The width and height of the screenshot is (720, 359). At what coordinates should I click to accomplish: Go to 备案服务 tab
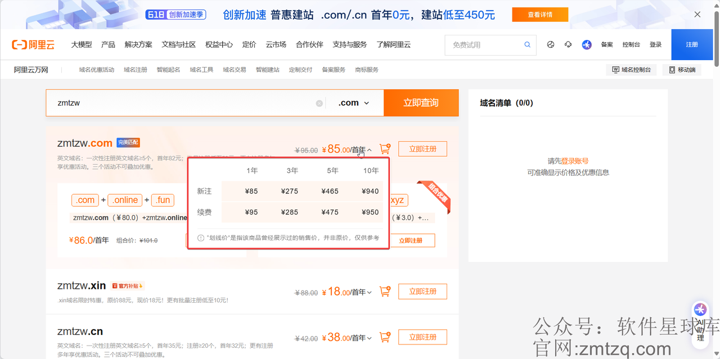[x=334, y=70]
